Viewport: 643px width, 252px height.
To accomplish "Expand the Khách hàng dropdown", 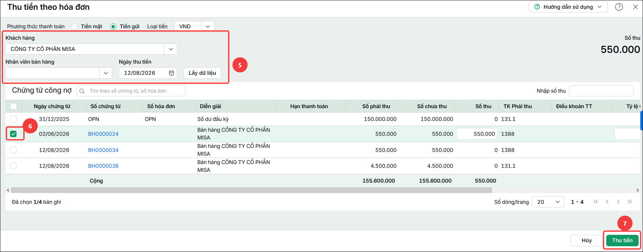I will (x=171, y=49).
